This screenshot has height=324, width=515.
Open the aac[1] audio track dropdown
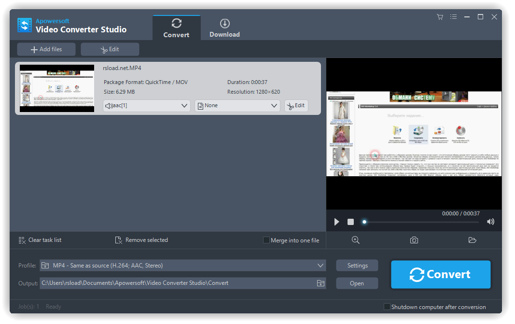(146, 105)
